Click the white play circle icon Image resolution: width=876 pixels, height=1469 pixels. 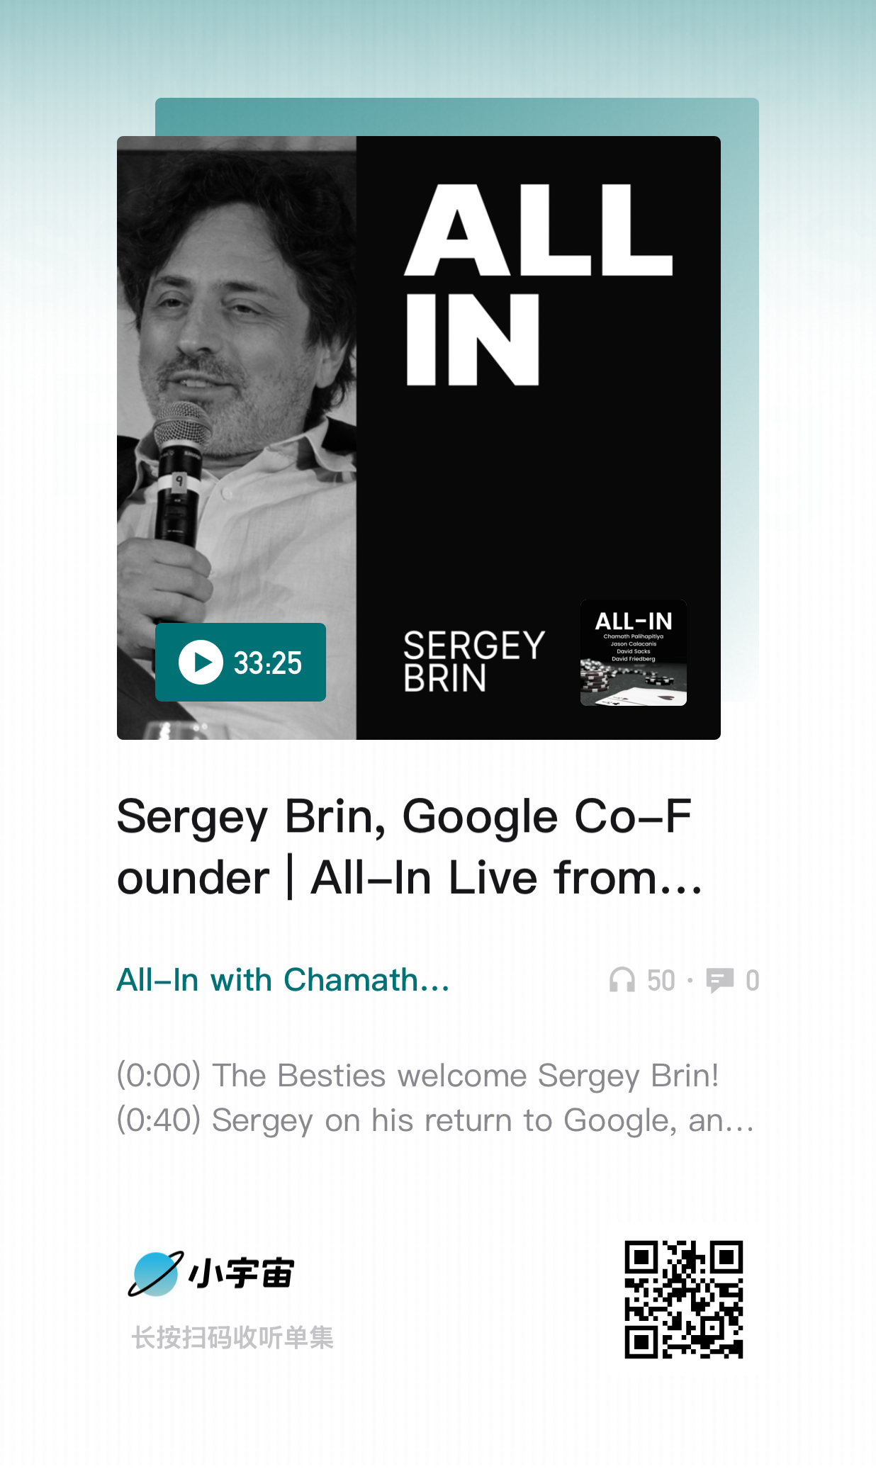(x=201, y=663)
